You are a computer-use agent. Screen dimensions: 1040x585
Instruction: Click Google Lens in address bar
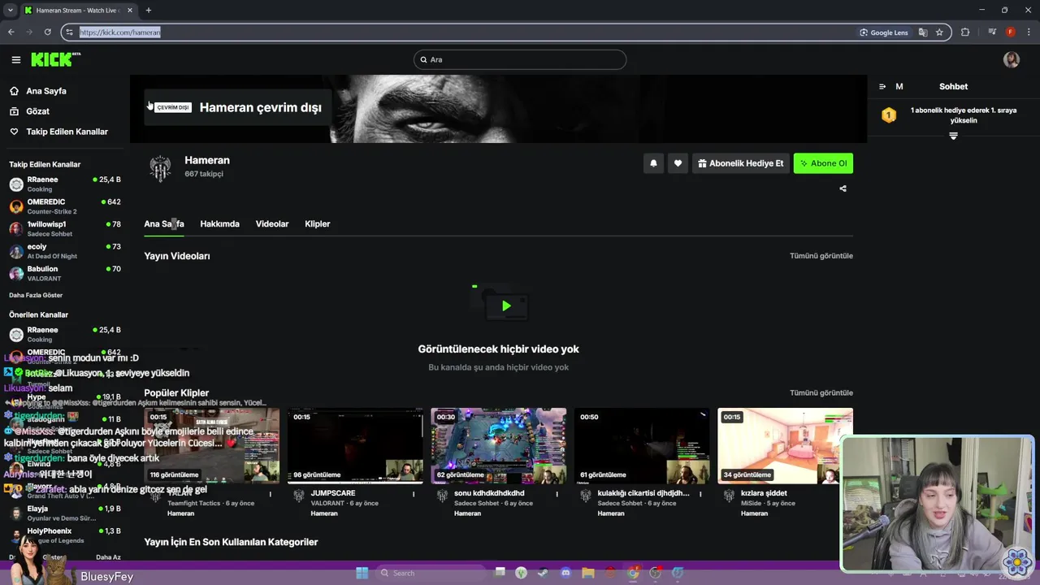[x=884, y=32]
